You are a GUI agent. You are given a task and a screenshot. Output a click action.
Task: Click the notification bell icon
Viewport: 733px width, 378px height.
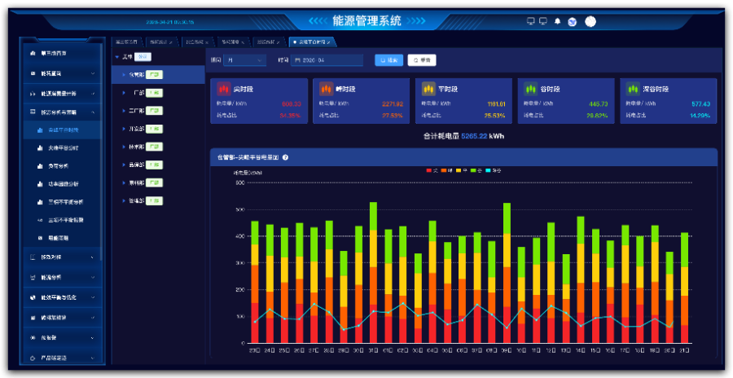557,21
